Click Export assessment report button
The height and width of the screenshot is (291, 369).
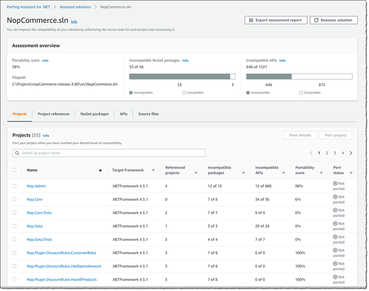point(276,20)
